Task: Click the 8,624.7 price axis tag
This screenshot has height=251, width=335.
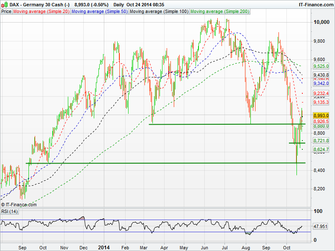Action: (321, 149)
